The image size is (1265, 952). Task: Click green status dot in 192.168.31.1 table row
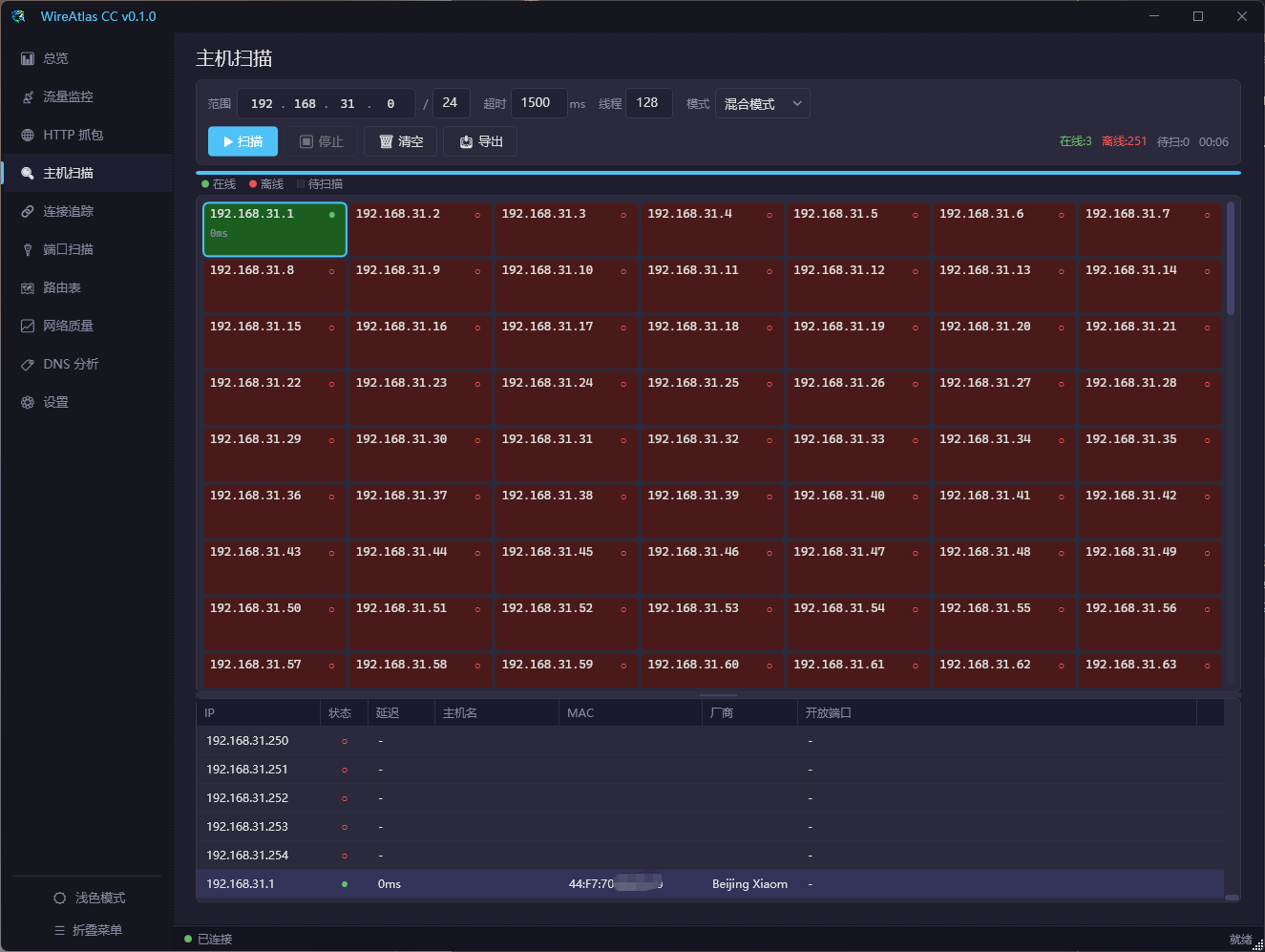coord(345,884)
